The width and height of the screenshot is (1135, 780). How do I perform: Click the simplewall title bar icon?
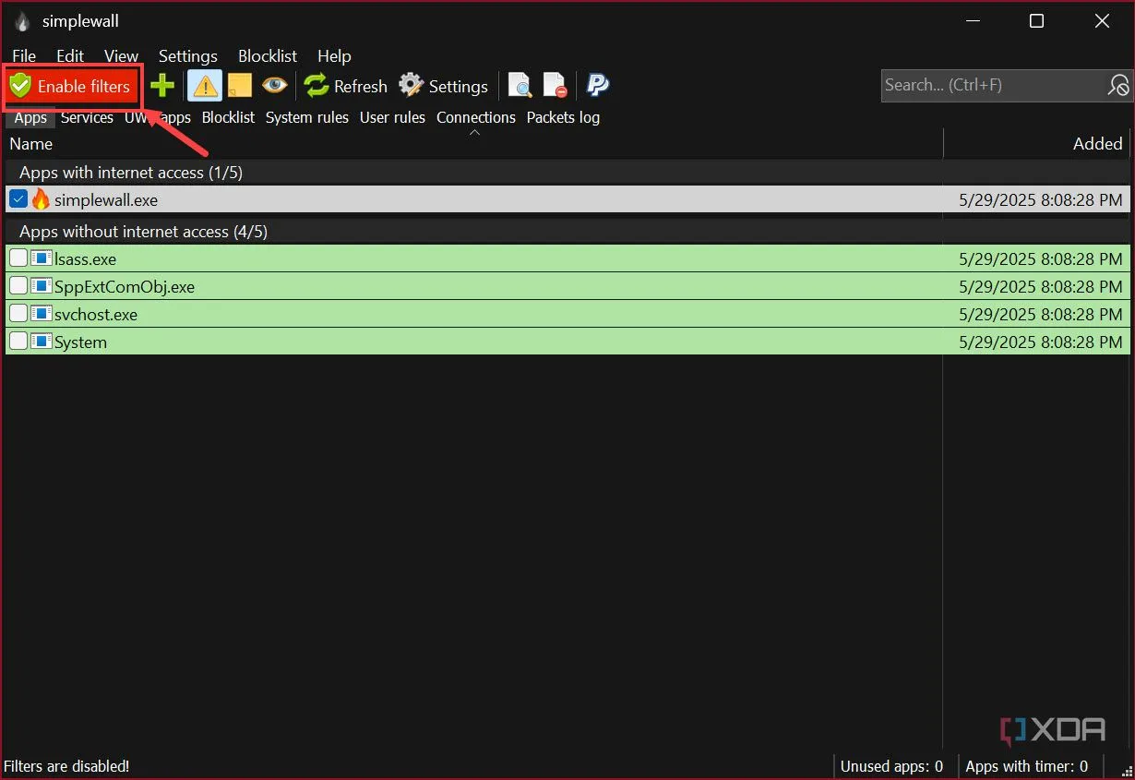[22, 21]
